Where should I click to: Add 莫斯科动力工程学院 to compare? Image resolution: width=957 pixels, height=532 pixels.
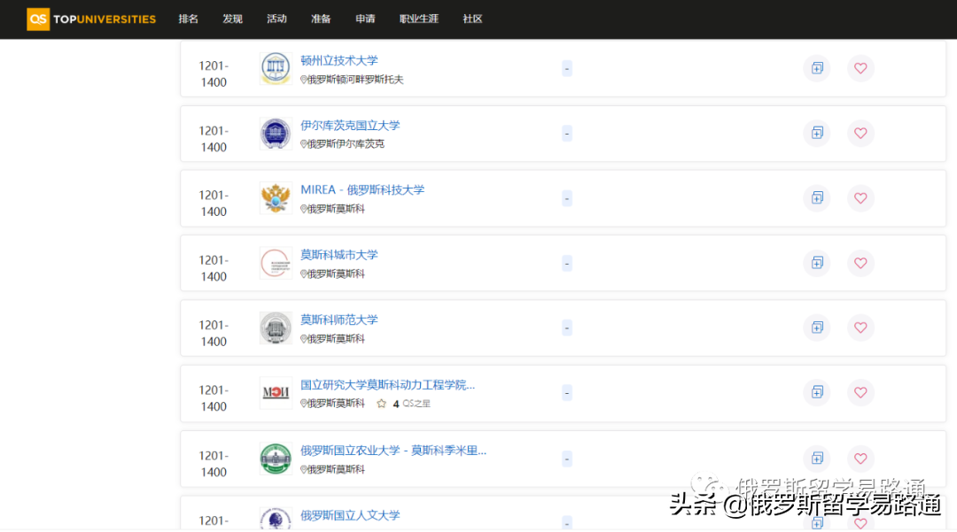[x=817, y=392]
